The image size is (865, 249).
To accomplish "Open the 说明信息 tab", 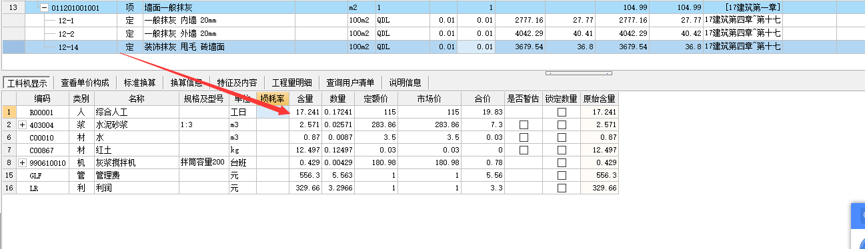I will pos(405,83).
